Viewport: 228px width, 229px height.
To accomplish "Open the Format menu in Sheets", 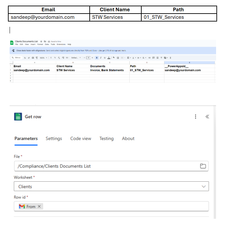I will pos(40,44).
